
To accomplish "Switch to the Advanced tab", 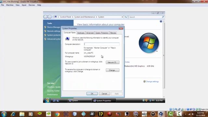I will coord(90,33).
